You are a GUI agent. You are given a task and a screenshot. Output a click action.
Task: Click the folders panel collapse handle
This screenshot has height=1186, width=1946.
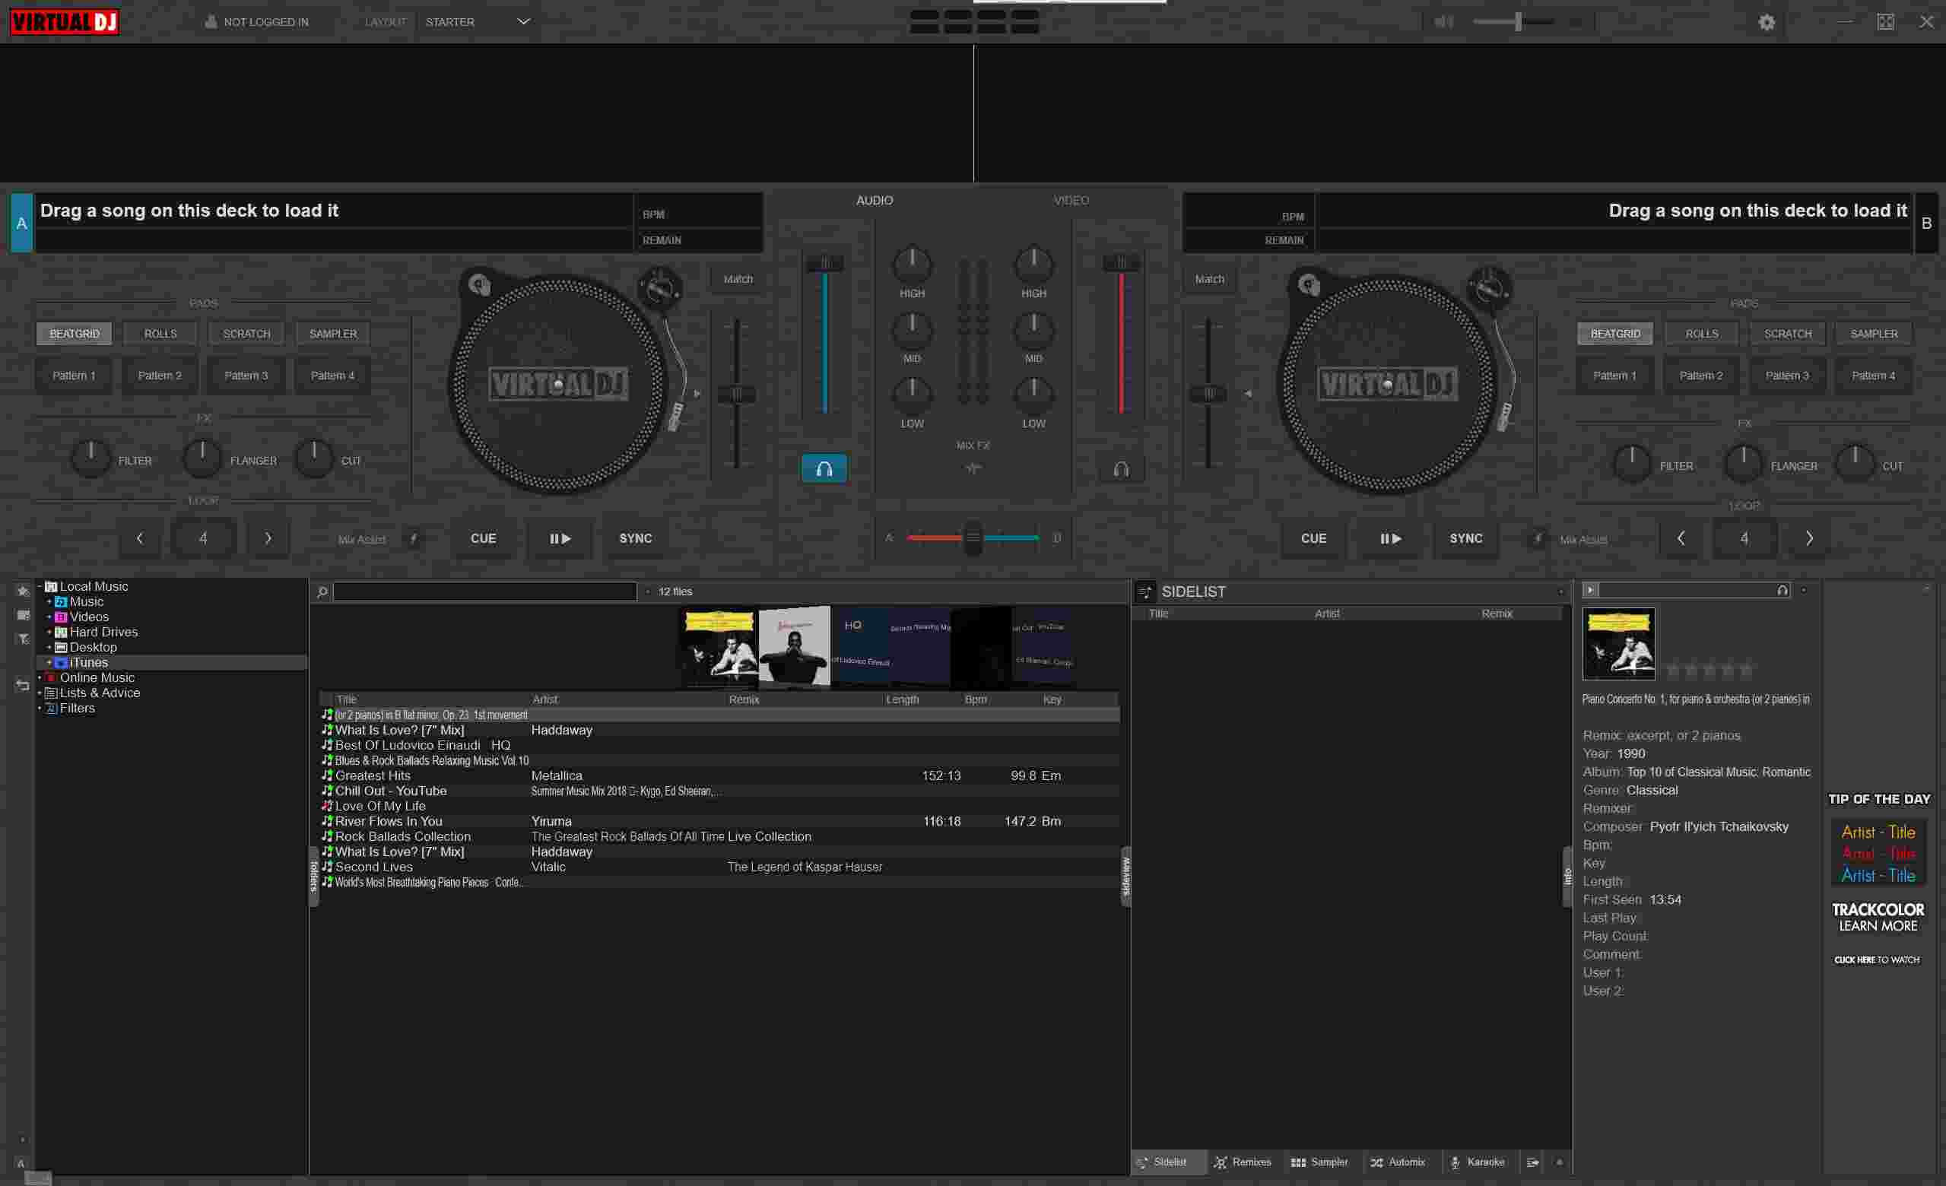click(x=313, y=877)
